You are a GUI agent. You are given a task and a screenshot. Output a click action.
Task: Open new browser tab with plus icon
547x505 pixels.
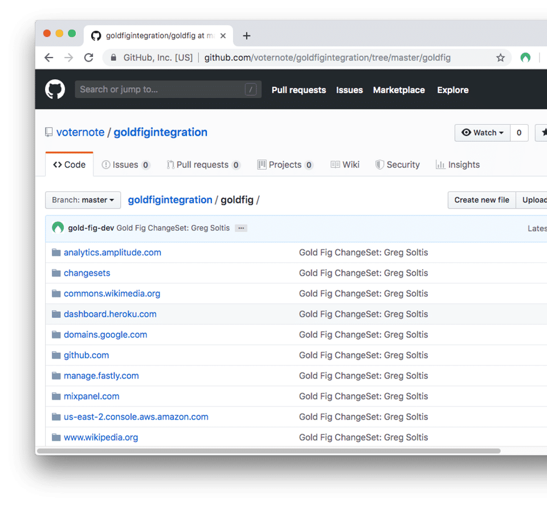click(246, 36)
